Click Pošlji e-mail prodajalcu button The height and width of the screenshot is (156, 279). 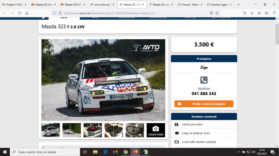click(x=204, y=104)
